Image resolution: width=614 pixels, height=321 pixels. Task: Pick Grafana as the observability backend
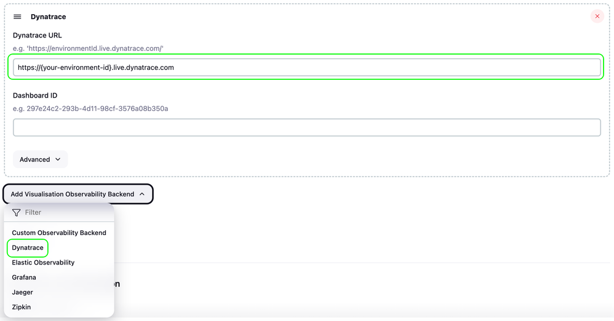point(24,277)
